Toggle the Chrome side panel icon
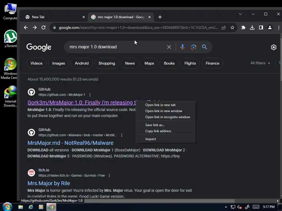Image resolution: width=282 pixels, height=211 pixels. point(261,28)
